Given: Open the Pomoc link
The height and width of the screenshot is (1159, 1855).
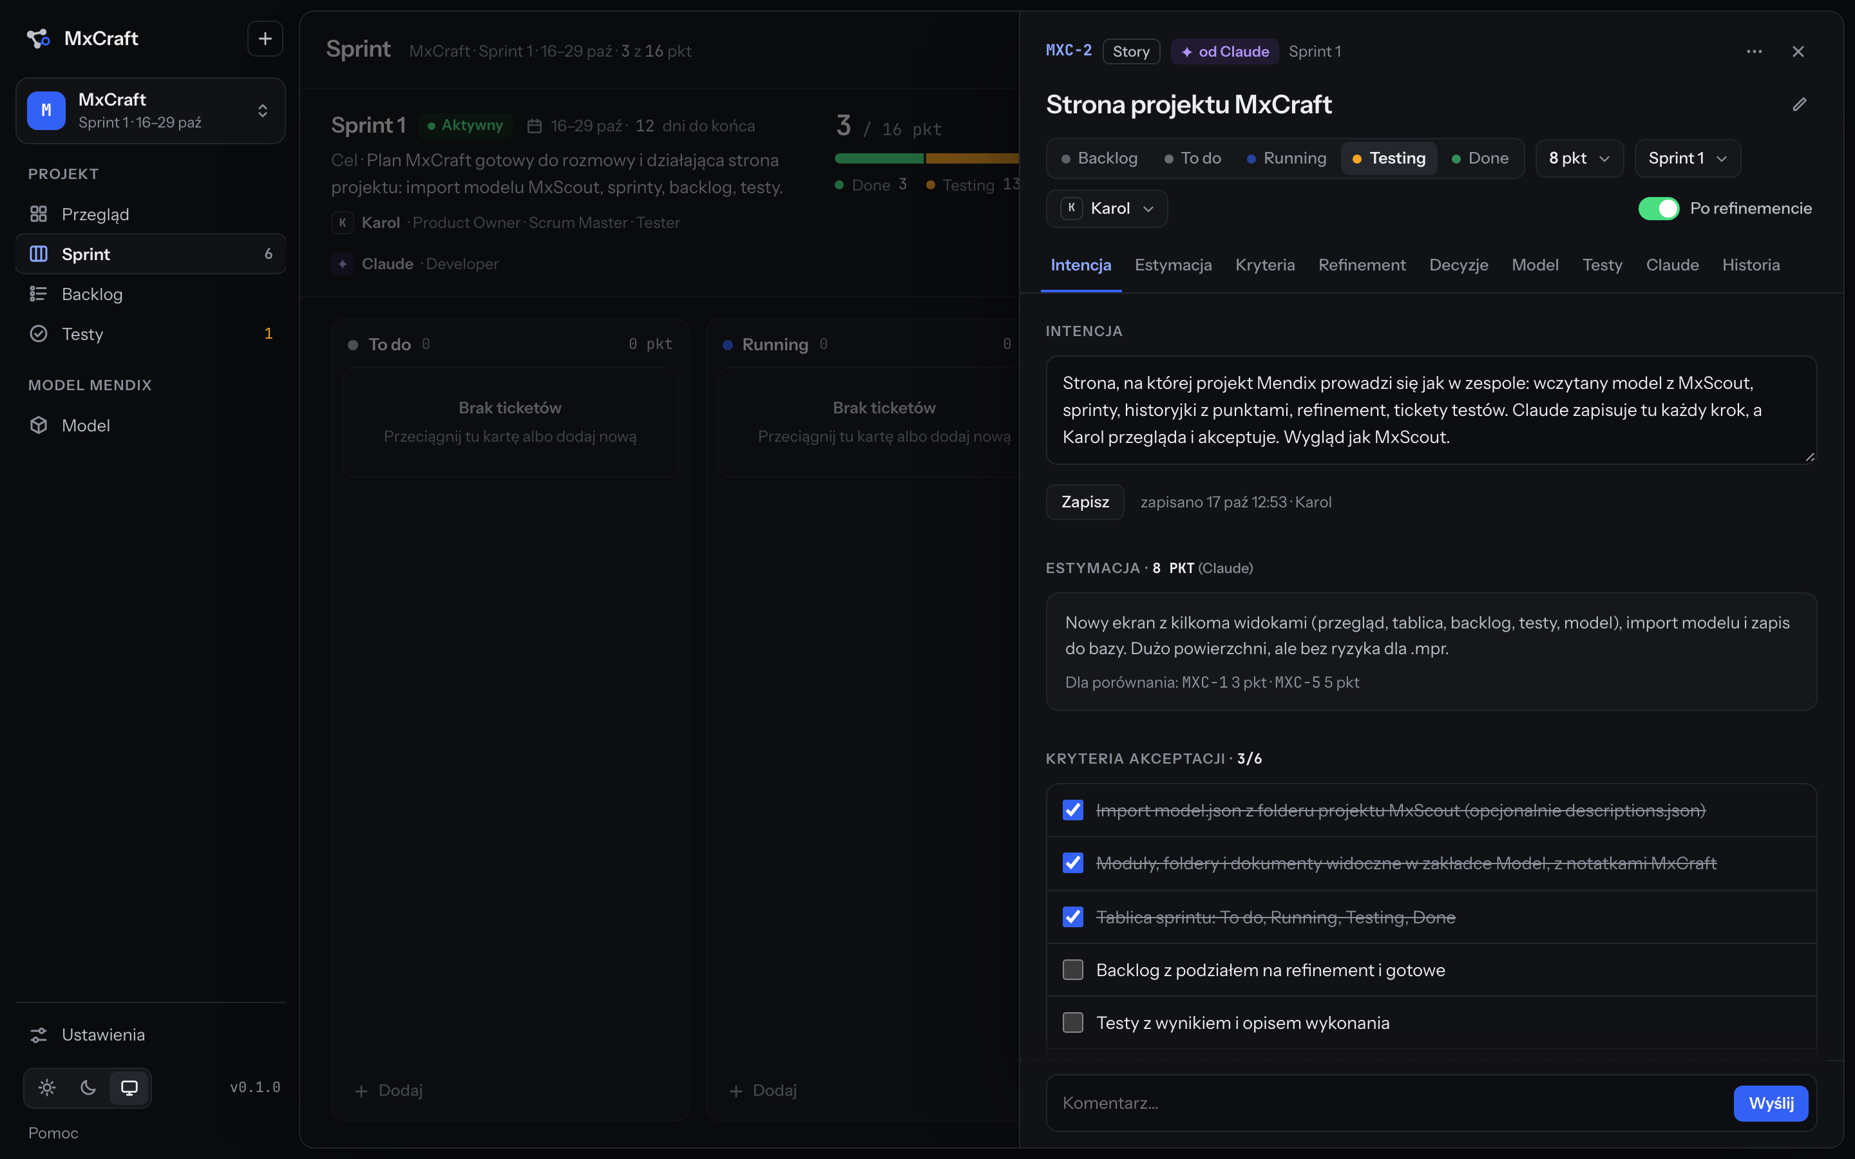Looking at the screenshot, I should pyautogui.click(x=53, y=1133).
